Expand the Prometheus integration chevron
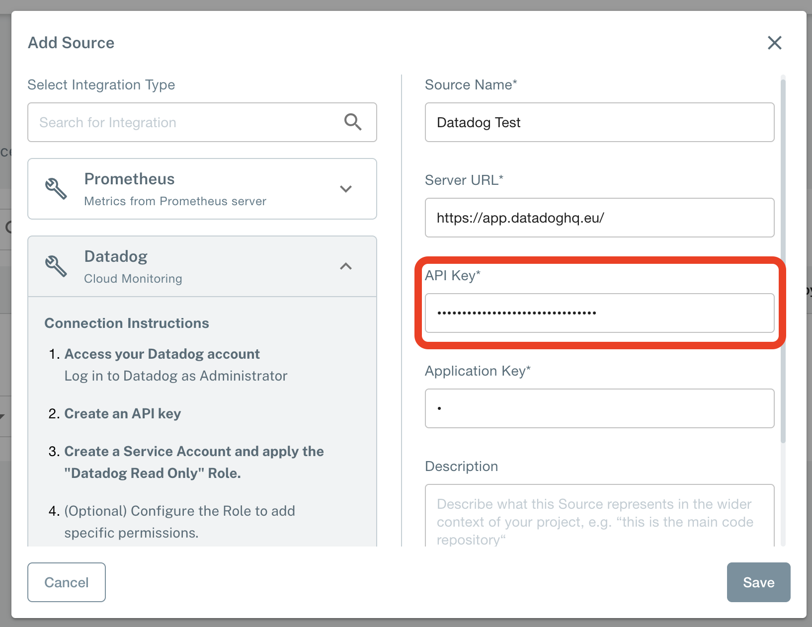The width and height of the screenshot is (812, 627). pos(346,189)
